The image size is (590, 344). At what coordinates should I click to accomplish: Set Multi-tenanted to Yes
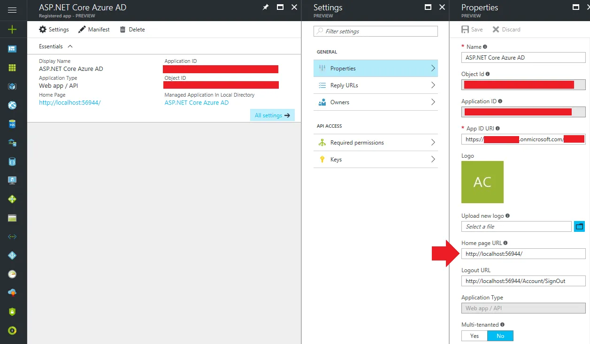(475, 336)
